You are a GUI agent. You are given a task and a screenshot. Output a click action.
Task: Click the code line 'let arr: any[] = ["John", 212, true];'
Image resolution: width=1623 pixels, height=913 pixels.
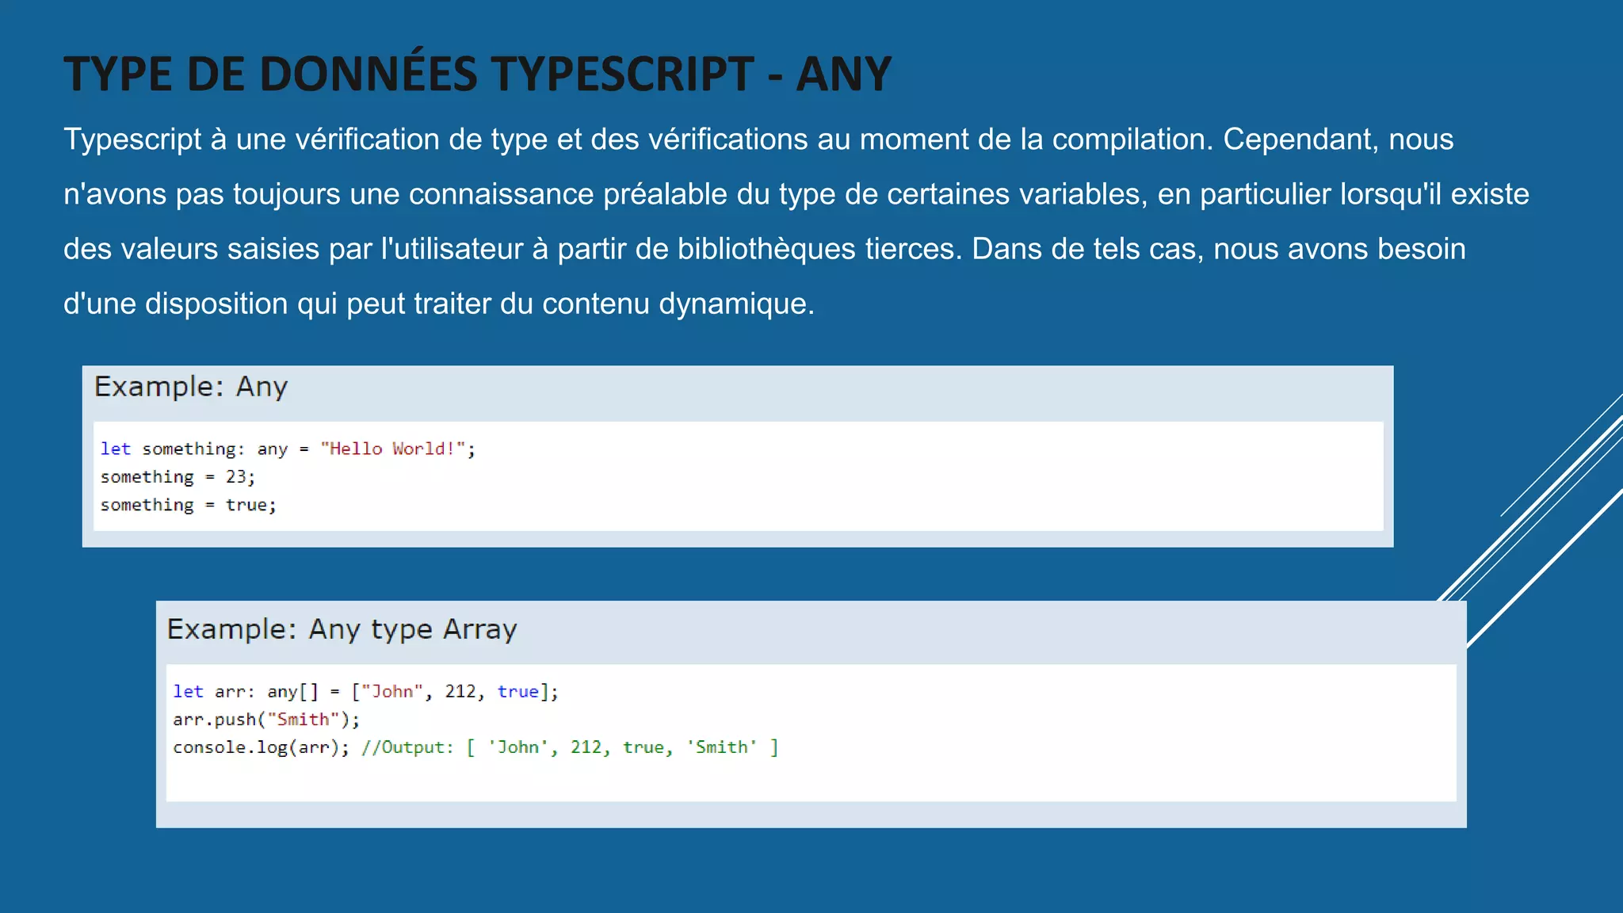click(365, 691)
